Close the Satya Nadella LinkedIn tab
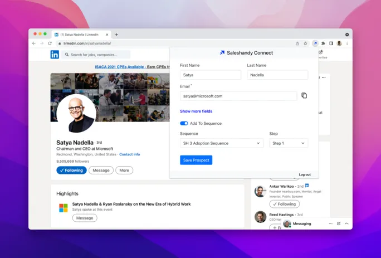 click(107, 35)
